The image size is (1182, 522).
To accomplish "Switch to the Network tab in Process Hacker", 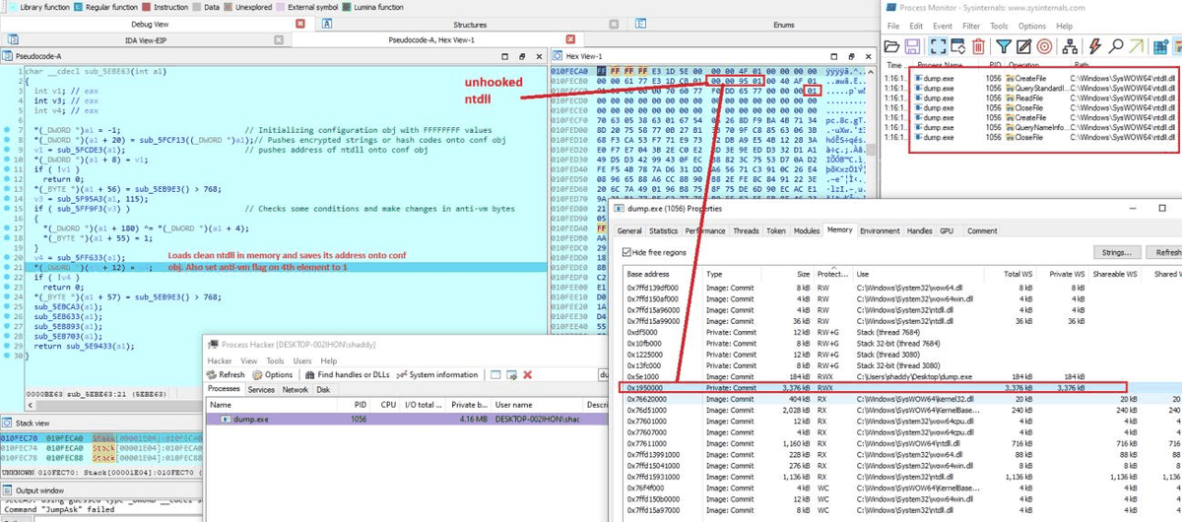I will [295, 389].
